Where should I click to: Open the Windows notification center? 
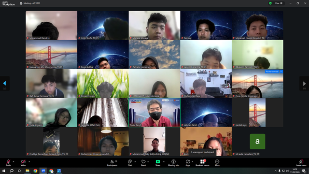pyautogui.click(x=304, y=171)
